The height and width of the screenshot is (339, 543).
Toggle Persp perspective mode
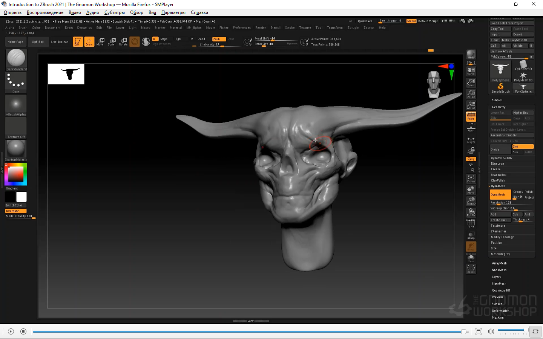[471, 116]
